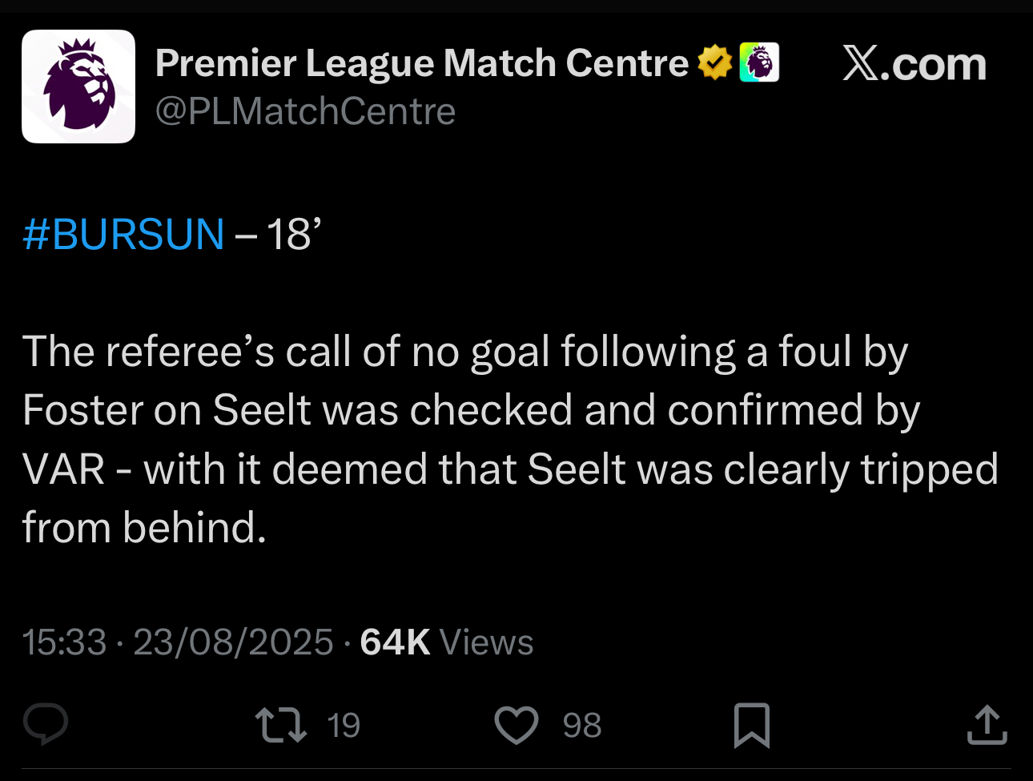Click the word Views beside 64K
Viewport: 1033px width, 781px height.
(x=487, y=642)
